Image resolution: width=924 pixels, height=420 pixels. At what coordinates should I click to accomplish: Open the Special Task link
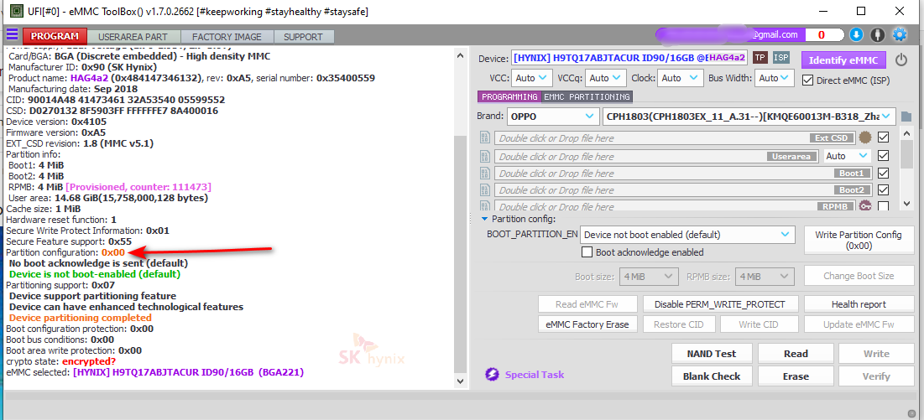534,375
